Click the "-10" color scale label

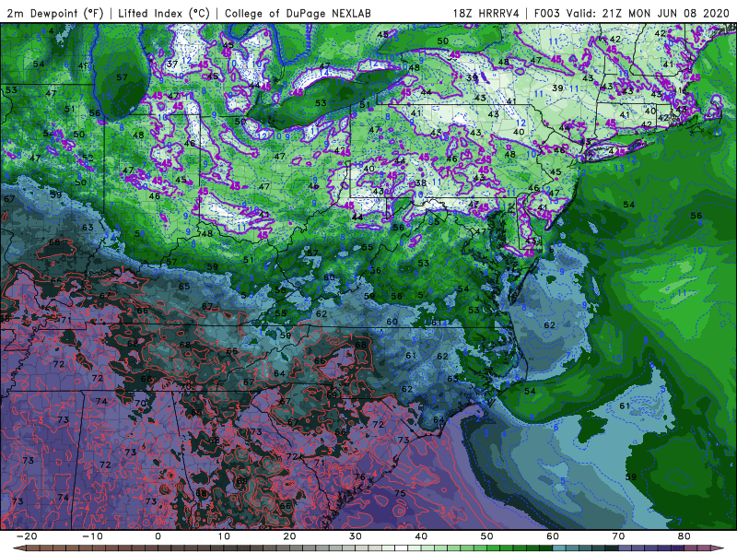pos(92,536)
